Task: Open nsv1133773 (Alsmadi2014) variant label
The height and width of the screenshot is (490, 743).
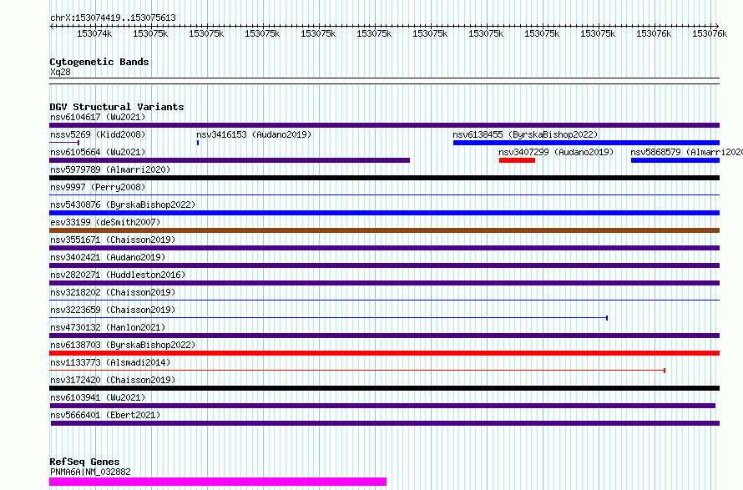Action: [110, 362]
